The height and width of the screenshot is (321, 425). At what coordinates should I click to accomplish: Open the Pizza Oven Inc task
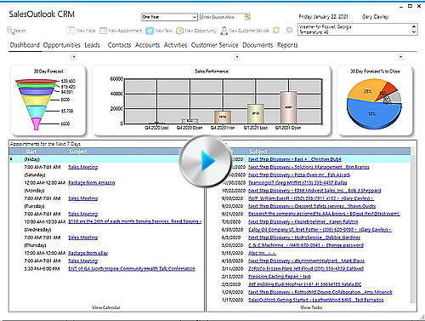[x=299, y=175]
